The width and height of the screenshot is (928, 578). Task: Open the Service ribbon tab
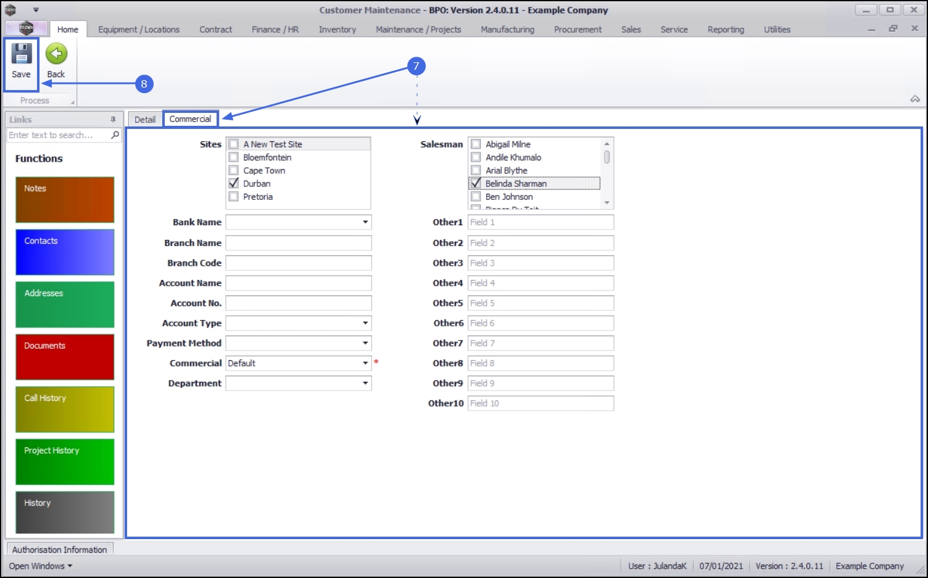[x=674, y=30]
